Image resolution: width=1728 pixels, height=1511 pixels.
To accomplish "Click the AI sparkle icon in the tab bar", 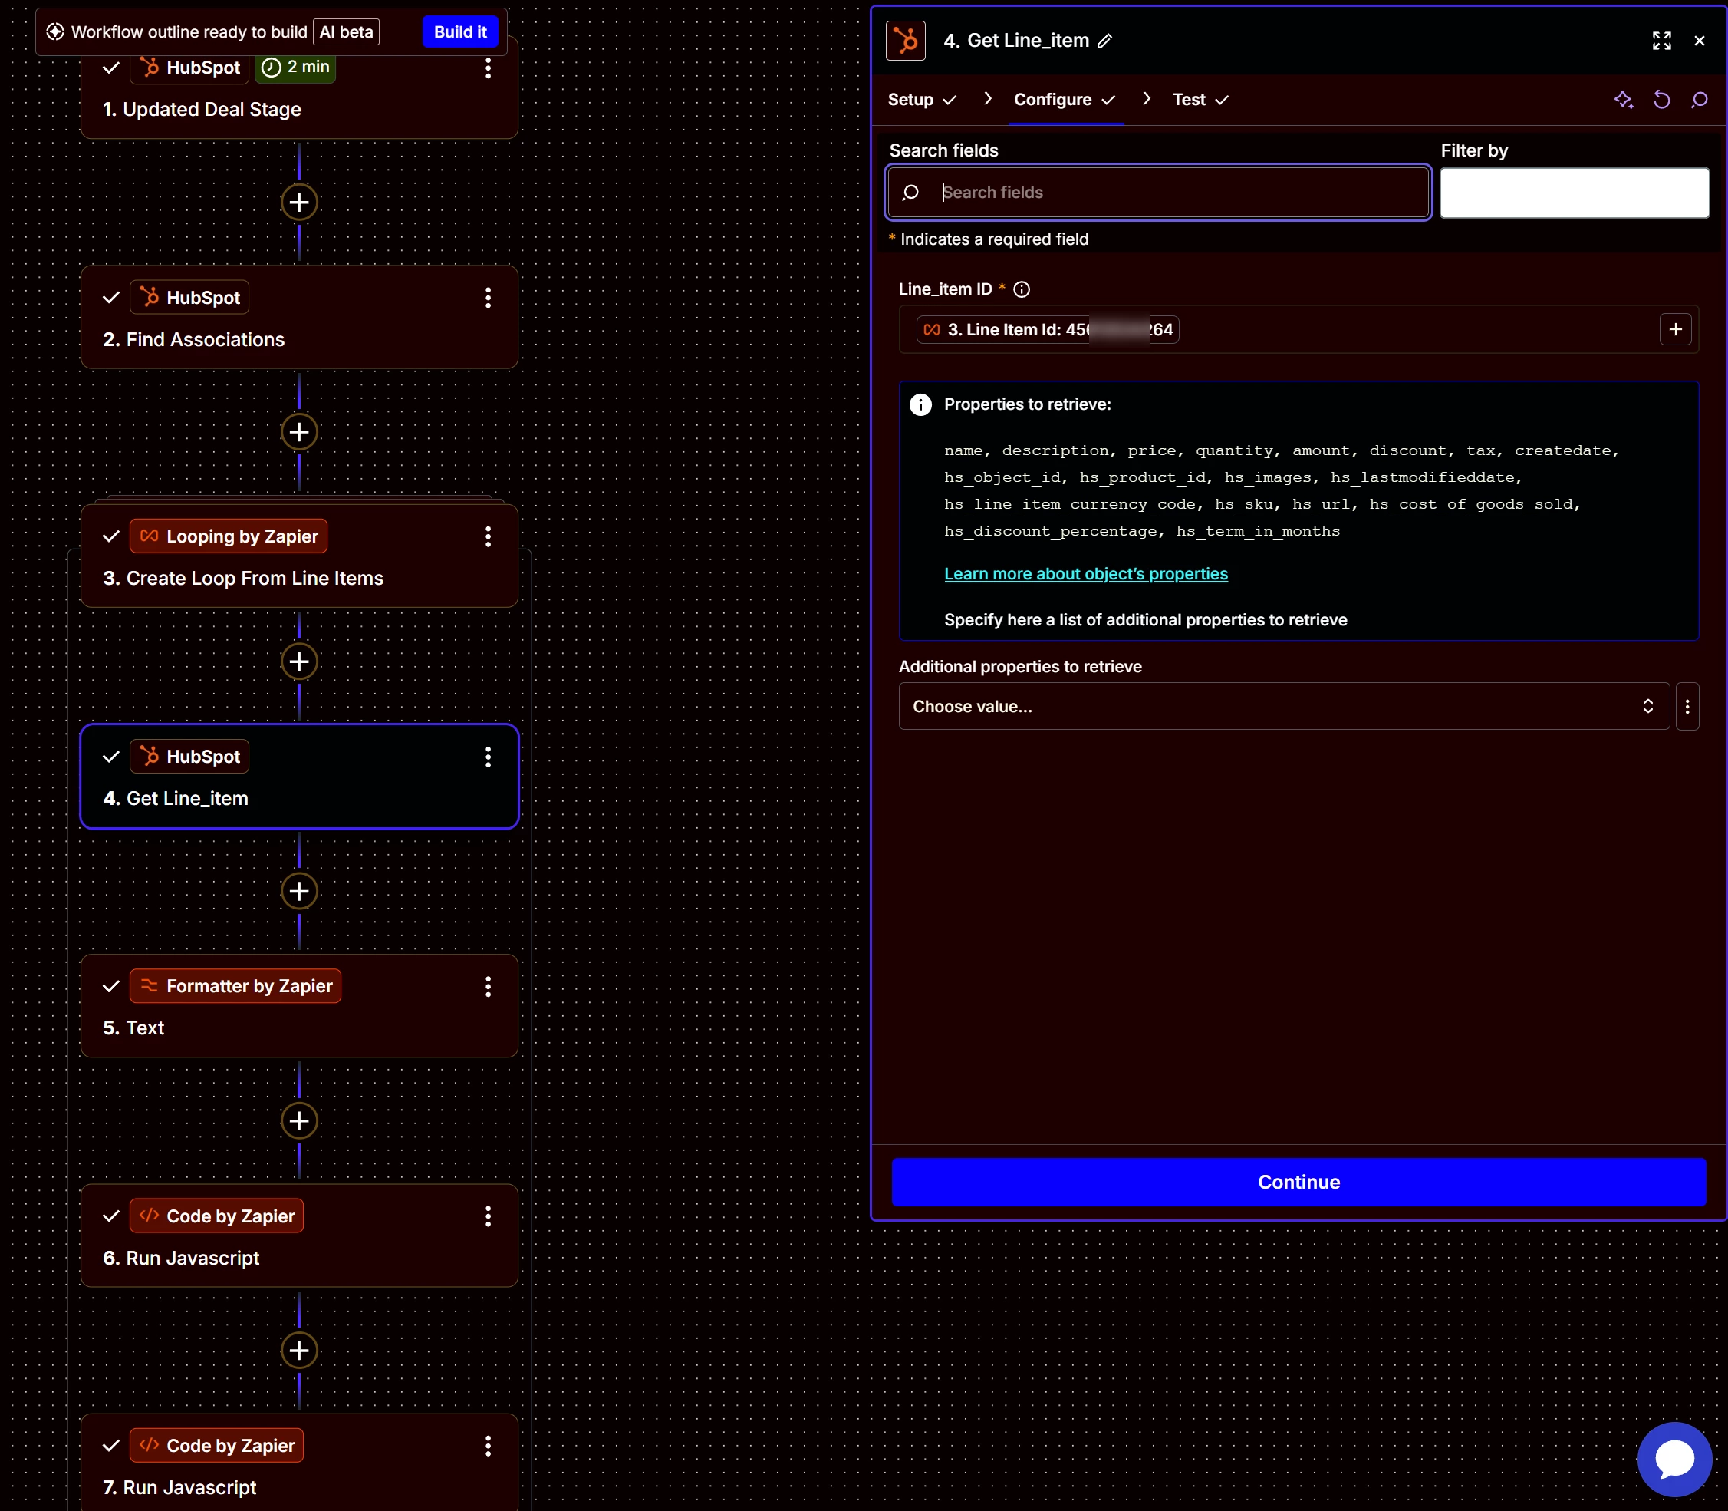I will pos(1623,101).
